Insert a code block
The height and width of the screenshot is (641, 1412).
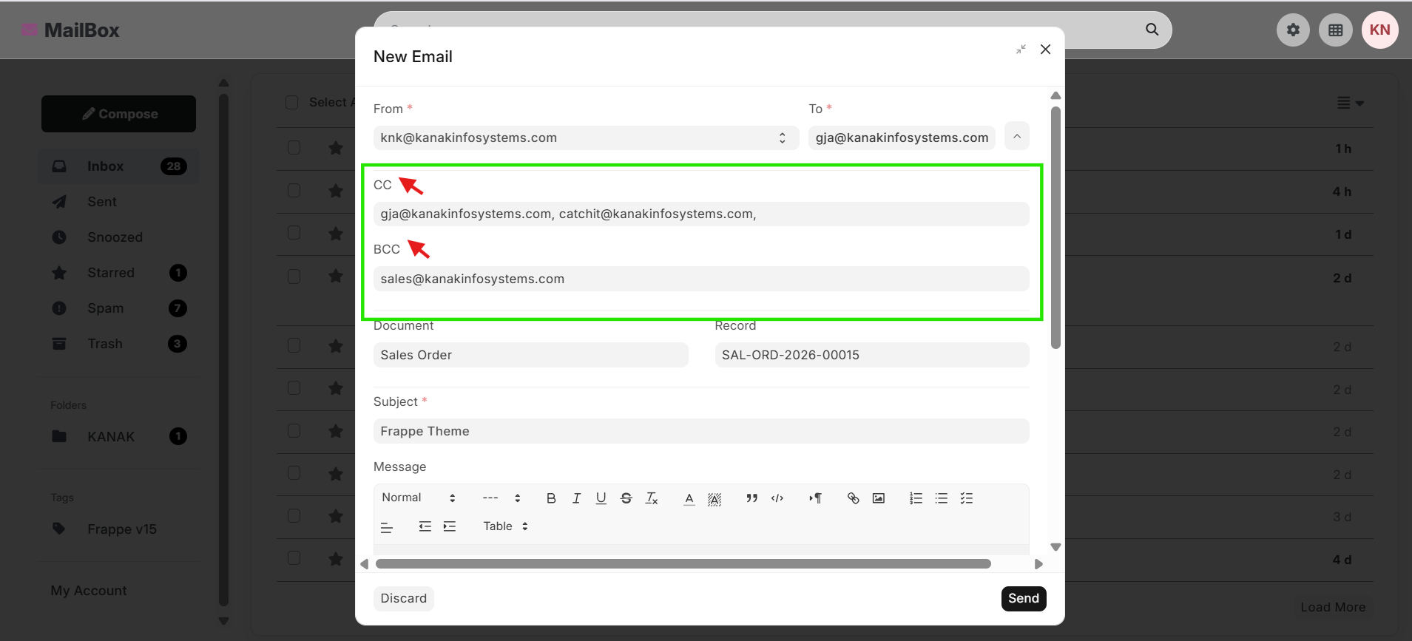click(777, 498)
